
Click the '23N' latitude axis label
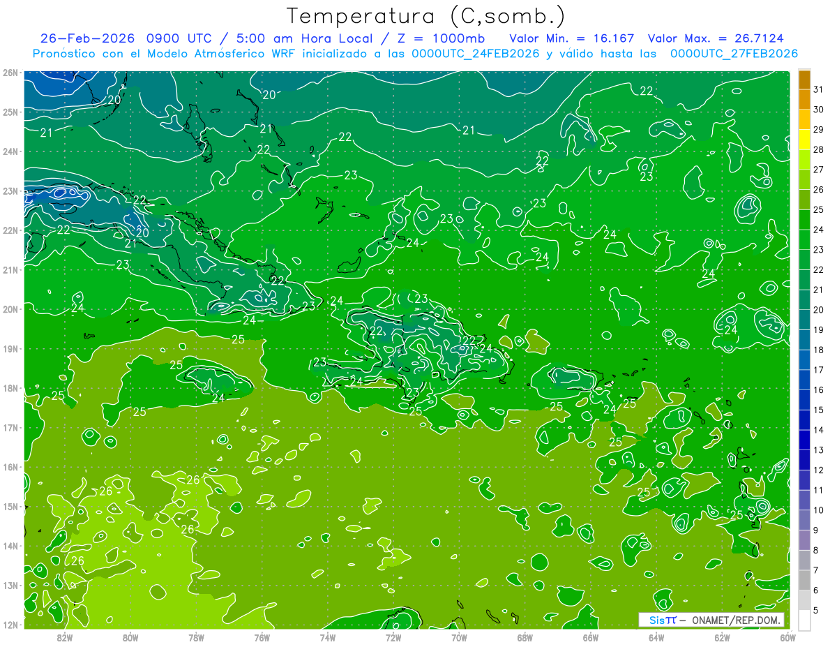pos(10,191)
